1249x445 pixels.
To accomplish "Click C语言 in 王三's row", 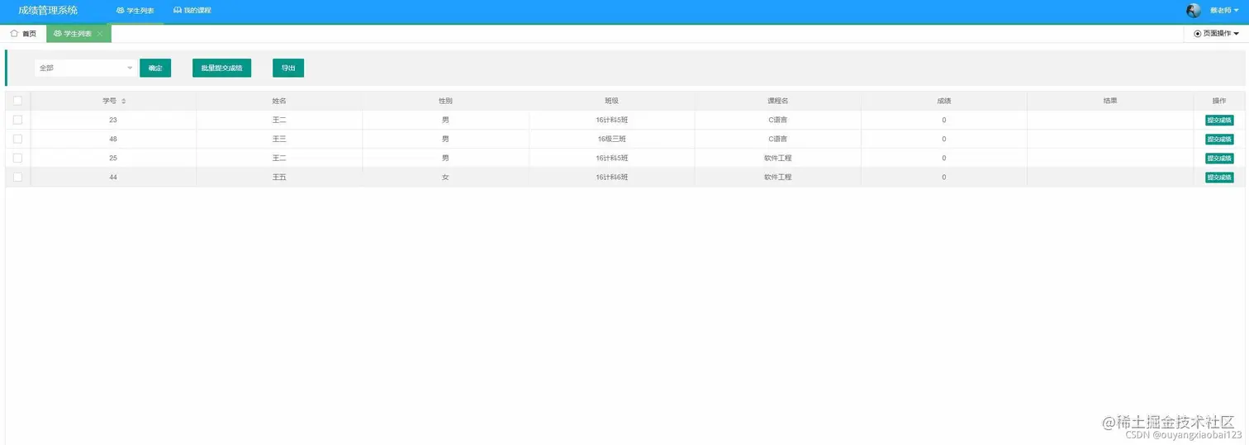I will point(777,139).
